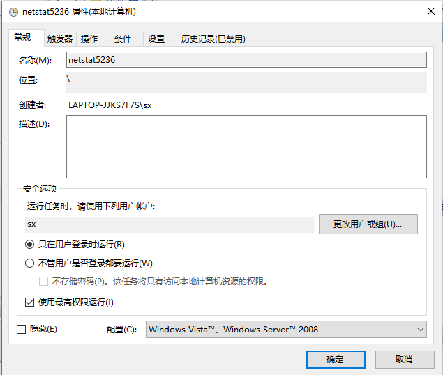Enable the 隐藏 checkbox
The height and width of the screenshot is (375, 443).
21,329
